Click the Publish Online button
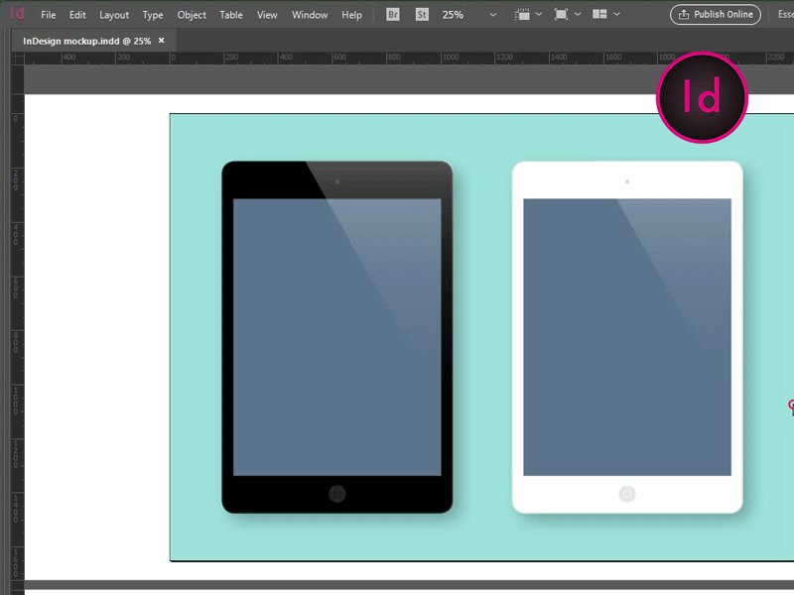 [x=715, y=14]
